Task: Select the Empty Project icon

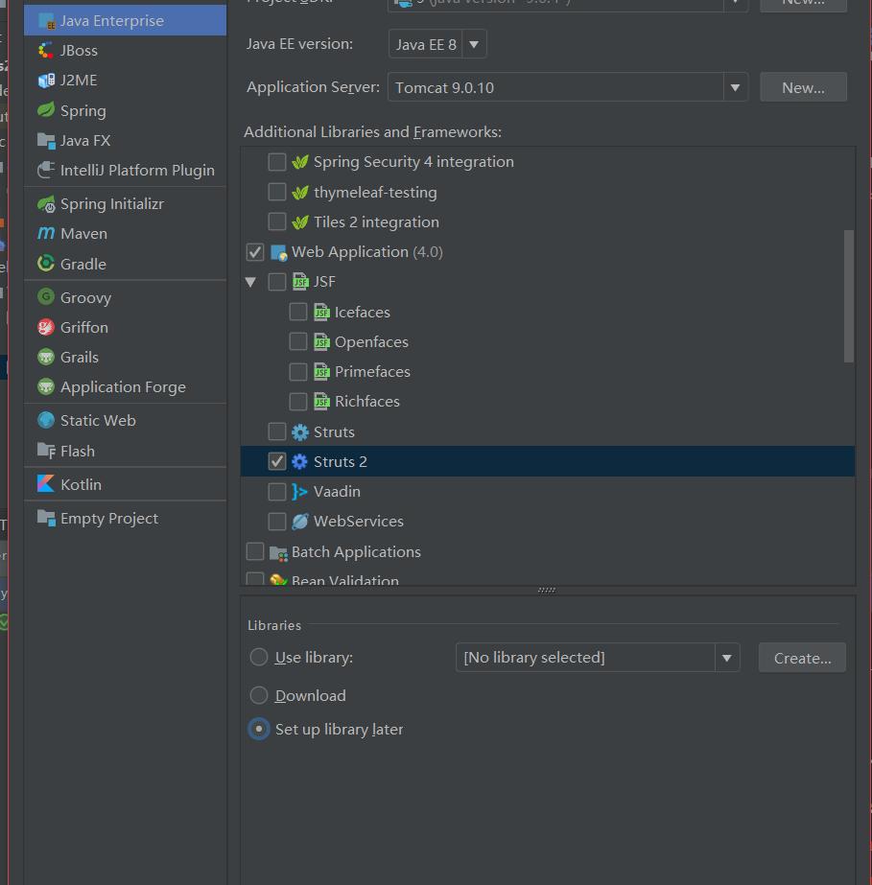Action: pyautogui.click(x=46, y=518)
